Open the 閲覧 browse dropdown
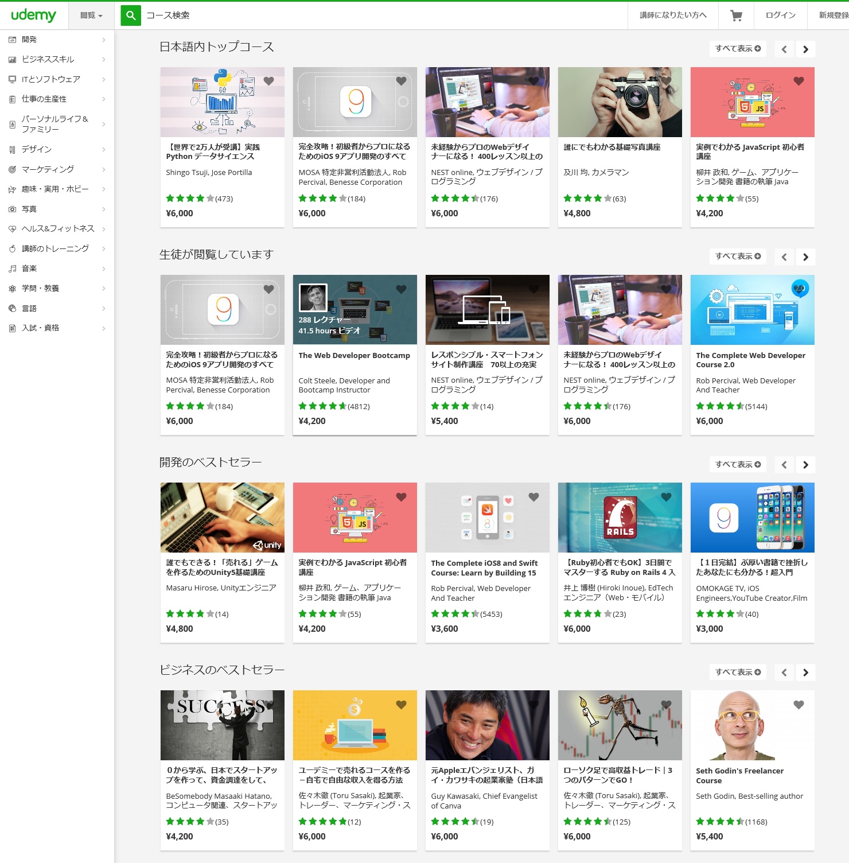The height and width of the screenshot is (863, 849). click(x=91, y=15)
